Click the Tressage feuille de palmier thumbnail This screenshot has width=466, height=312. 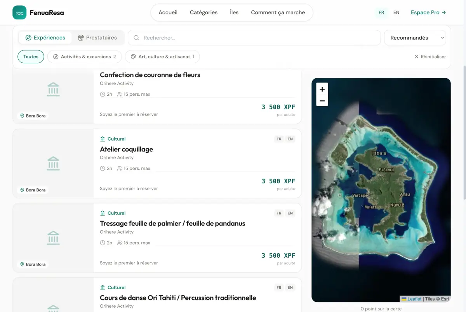coord(53,238)
